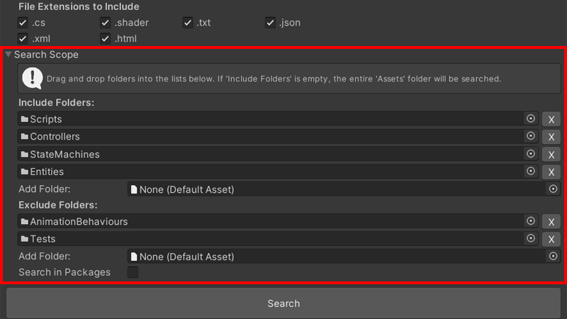Remove Entities from include folders
Viewport: 567px width, 319px height.
click(551, 172)
